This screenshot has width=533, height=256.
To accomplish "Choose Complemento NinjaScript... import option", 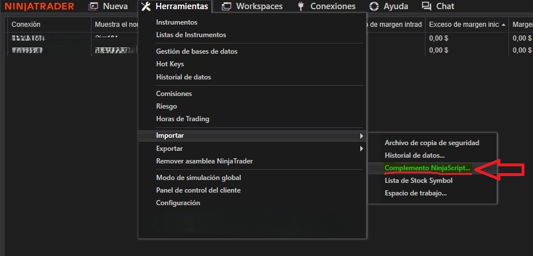I will tap(428, 168).
